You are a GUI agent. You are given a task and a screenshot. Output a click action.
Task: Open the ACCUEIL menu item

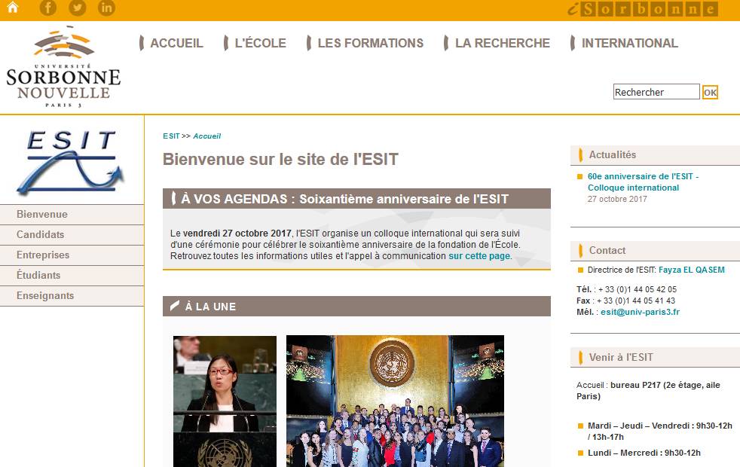[x=176, y=43]
